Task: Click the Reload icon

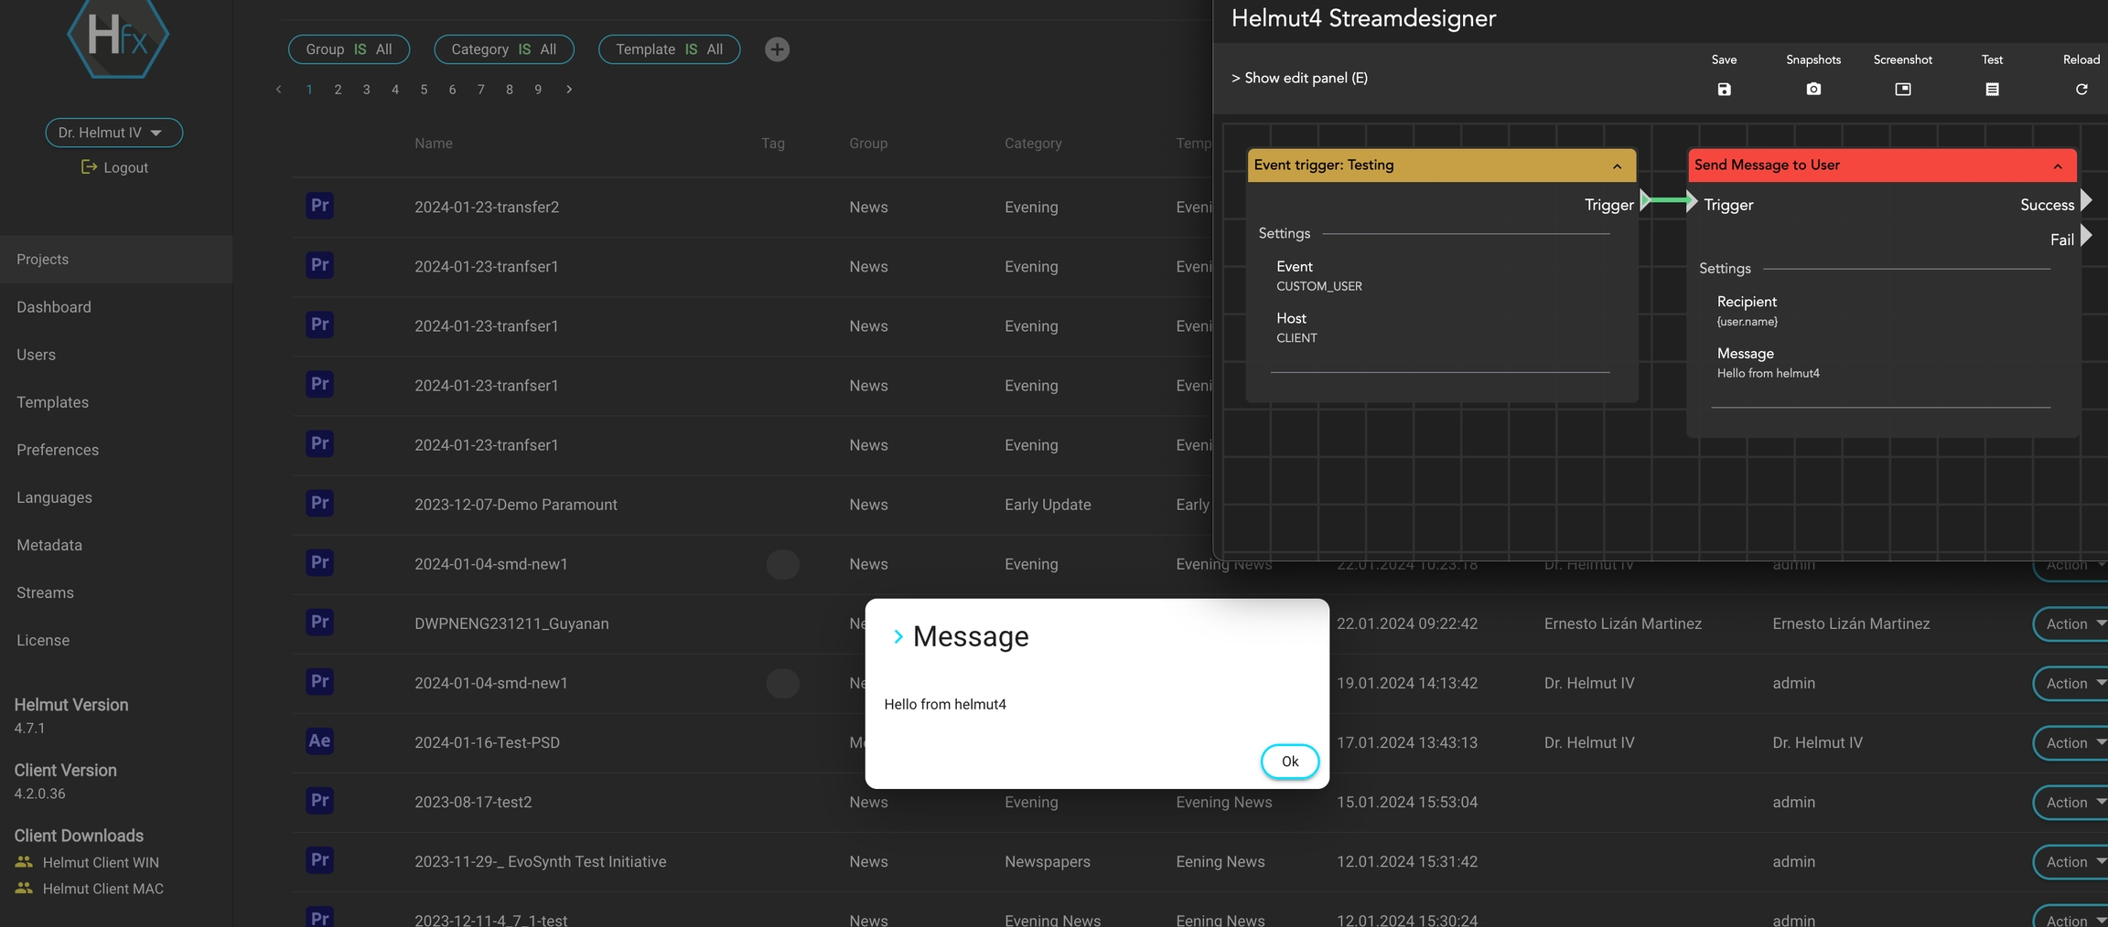Action: pyautogui.click(x=2081, y=89)
